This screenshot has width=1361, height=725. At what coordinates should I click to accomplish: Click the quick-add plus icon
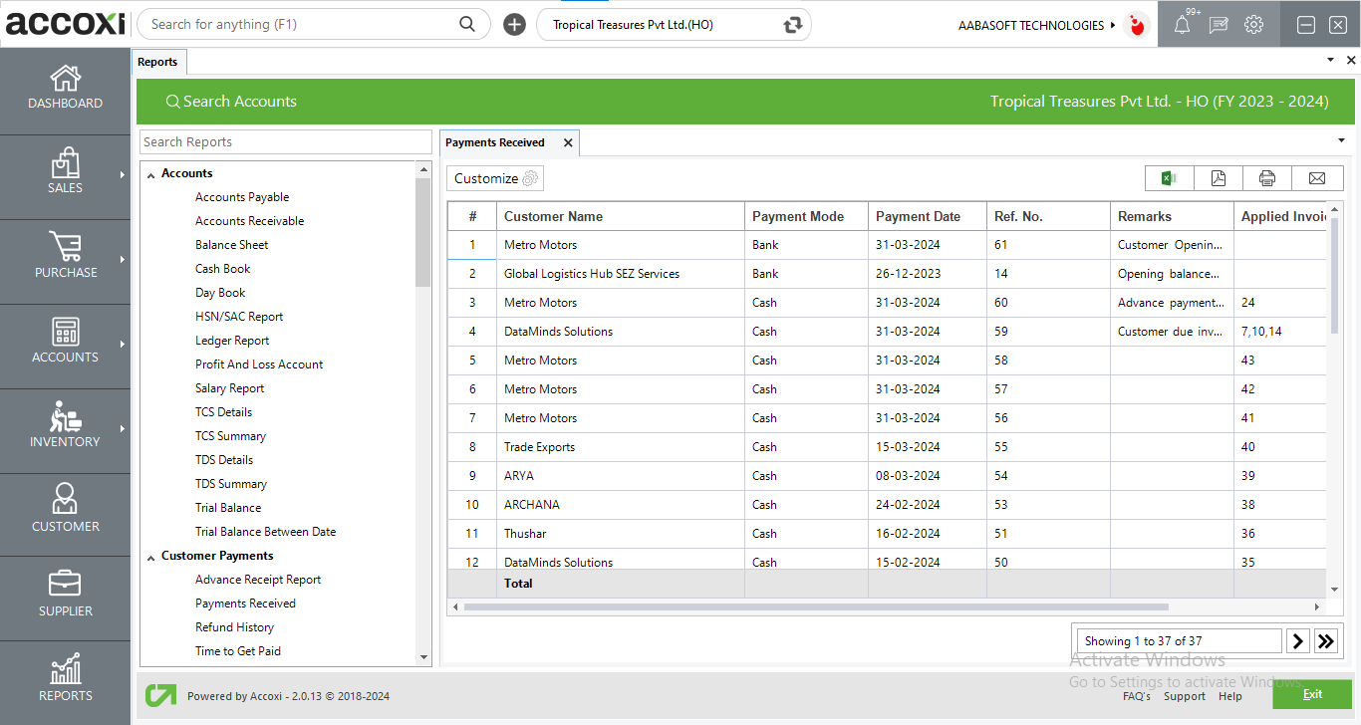[x=514, y=25]
